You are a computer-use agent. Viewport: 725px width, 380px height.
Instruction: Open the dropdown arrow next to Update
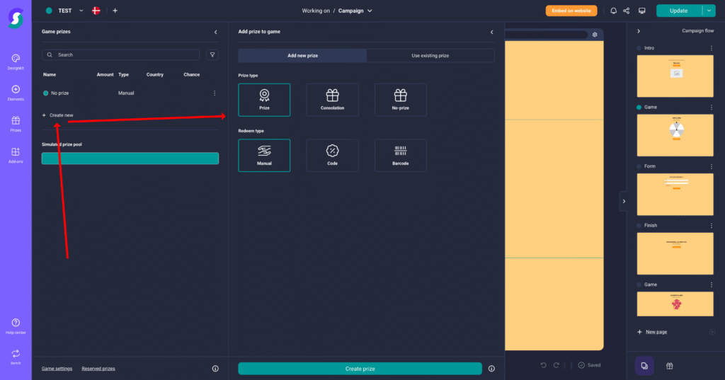point(709,11)
